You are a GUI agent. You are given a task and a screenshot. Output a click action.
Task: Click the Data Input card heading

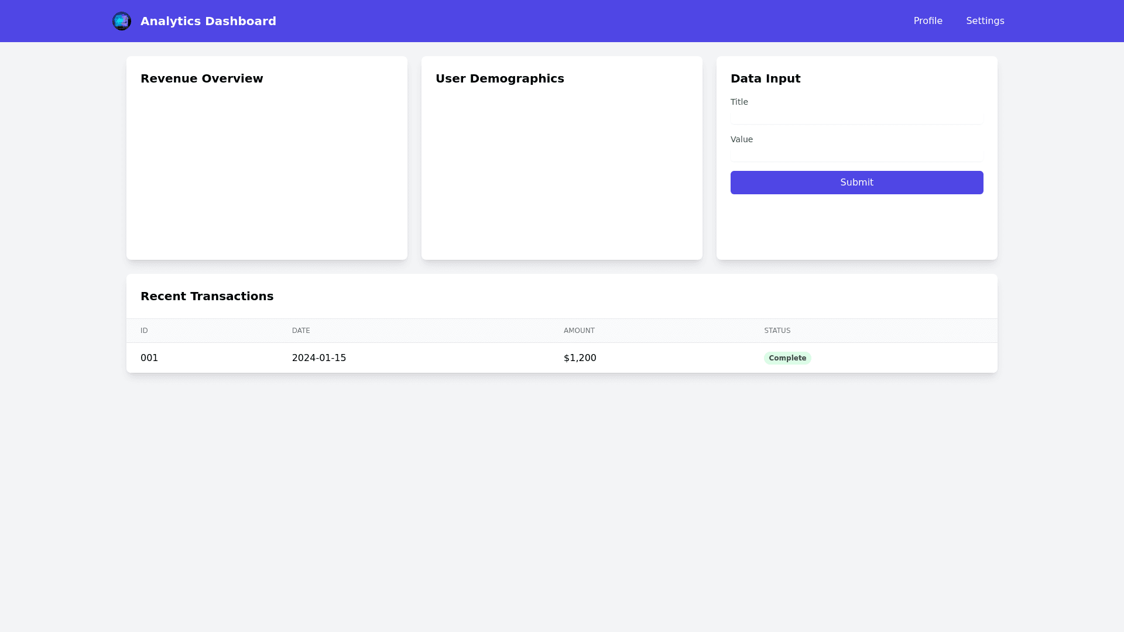pyautogui.click(x=765, y=78)
